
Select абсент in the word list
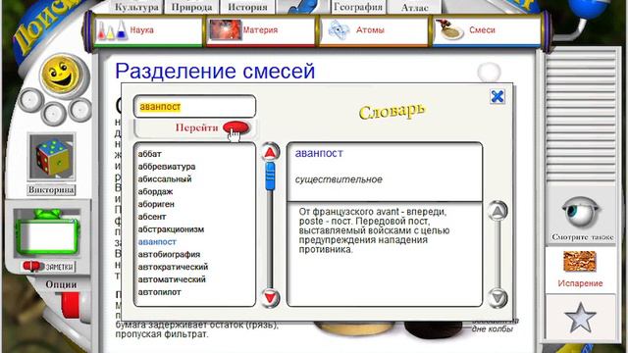[152, 217]
